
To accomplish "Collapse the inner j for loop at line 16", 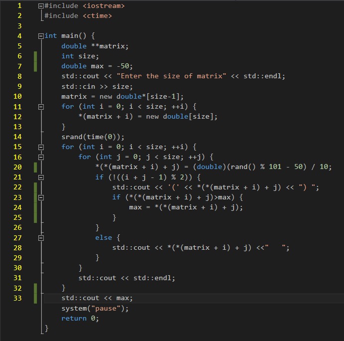I will (41, 158).
